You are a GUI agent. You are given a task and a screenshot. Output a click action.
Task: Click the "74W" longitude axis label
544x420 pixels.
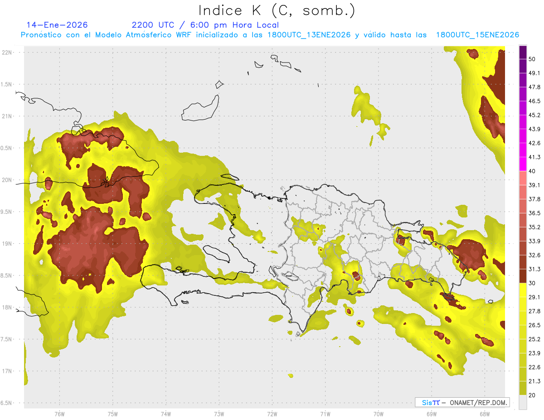[165, 414]
